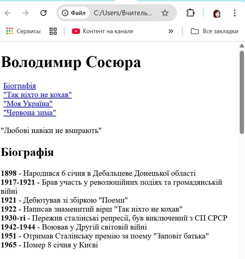Click the tab groups grid icon
The width and height of the screenshot is (245, 259).
pos(53,31)
